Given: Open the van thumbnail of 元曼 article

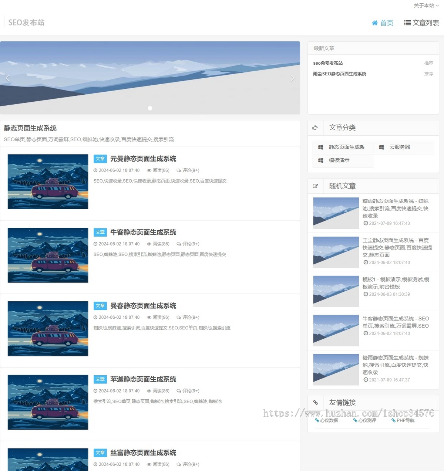Looking at the screenshot, I should pos(48,182).
